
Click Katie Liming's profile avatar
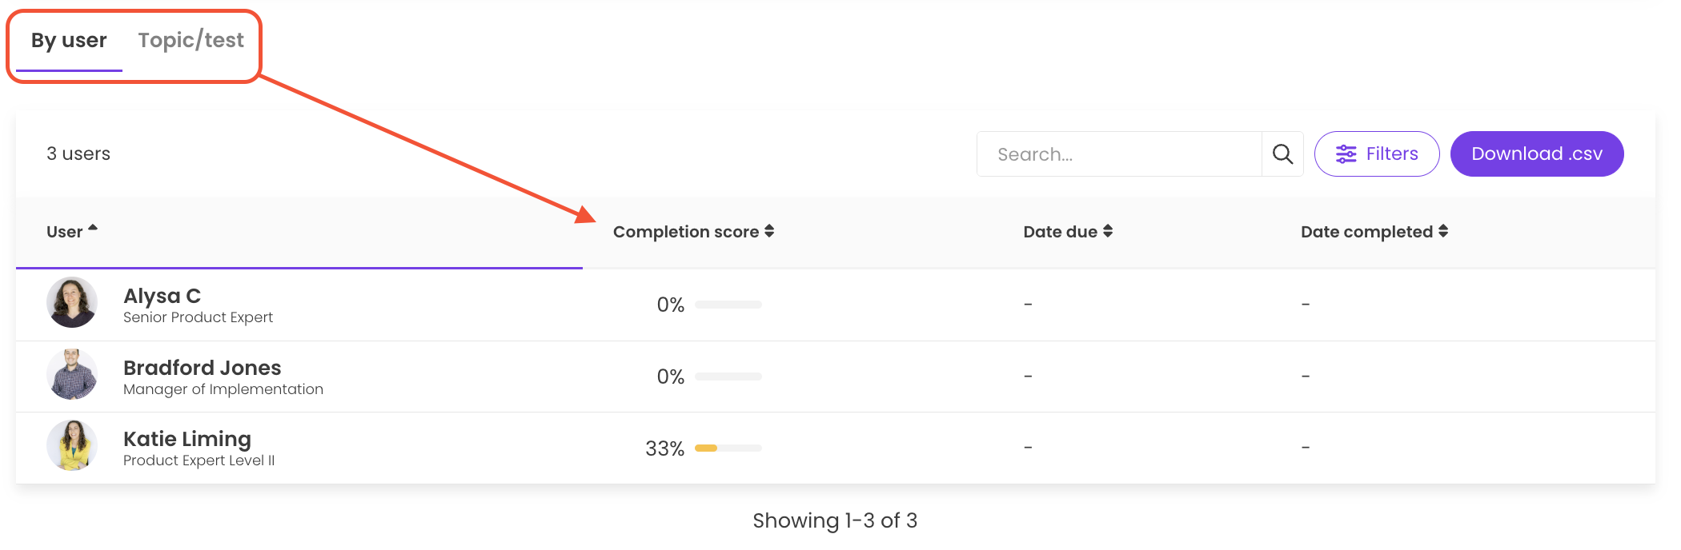tap(72, 445)
